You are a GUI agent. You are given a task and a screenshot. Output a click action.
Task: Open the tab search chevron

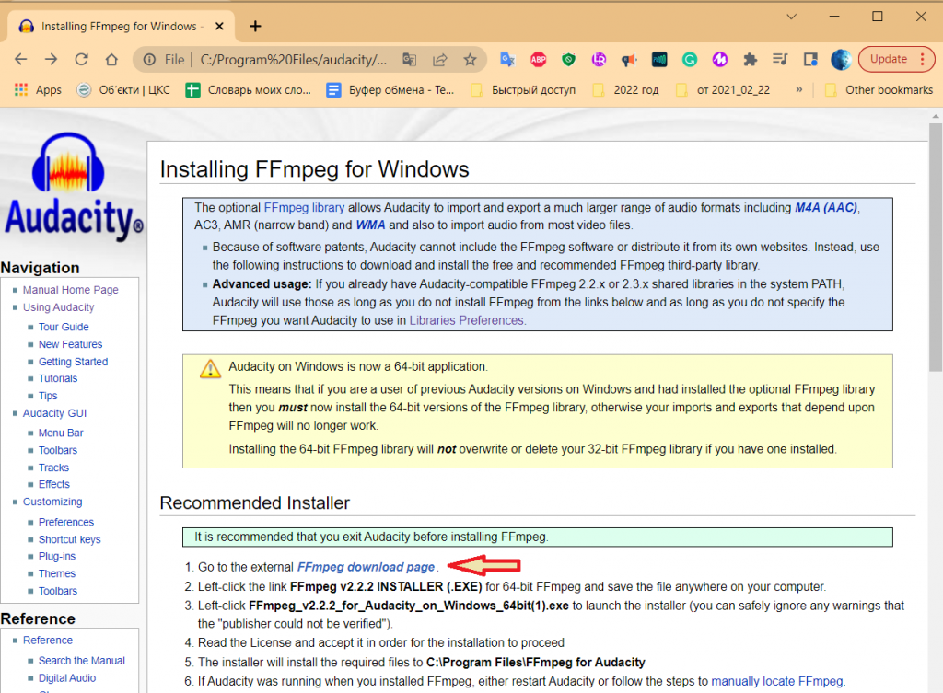pos(791,17)
